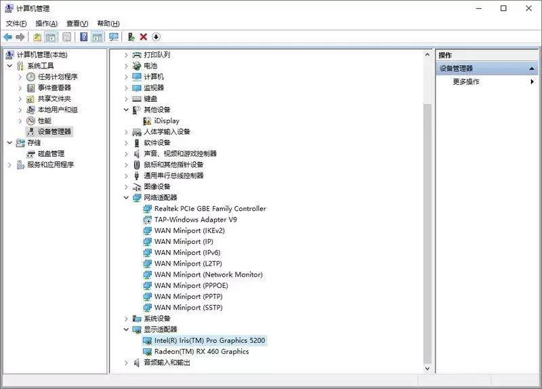Expand the 人体学输入设备 category
This screenshot has width=542, height=389.
pos(126,131)
